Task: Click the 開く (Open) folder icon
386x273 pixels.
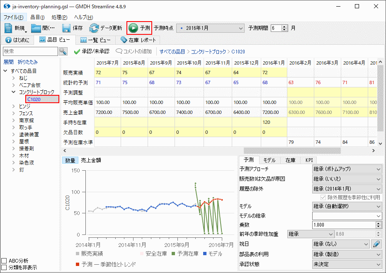Action: click(36, 28)
